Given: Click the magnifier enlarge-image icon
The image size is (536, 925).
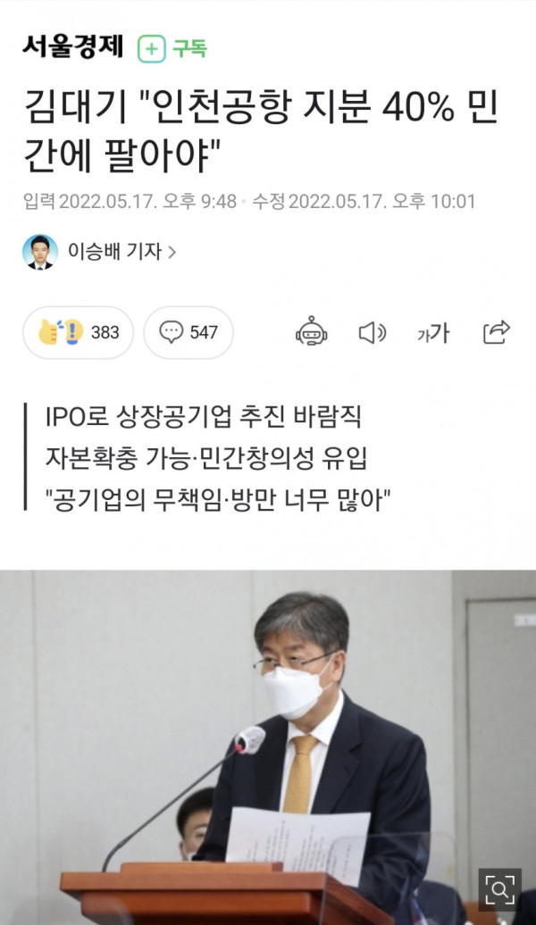Looking at the screenshot, I should (x=499, y=889).
